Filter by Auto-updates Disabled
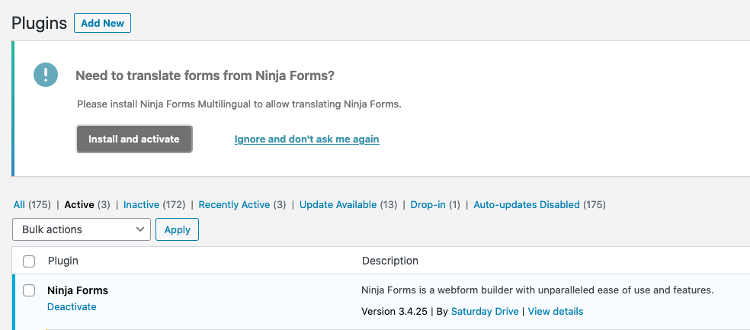The height and width of the screenshot is (330, 750). (x=527, y=205)
